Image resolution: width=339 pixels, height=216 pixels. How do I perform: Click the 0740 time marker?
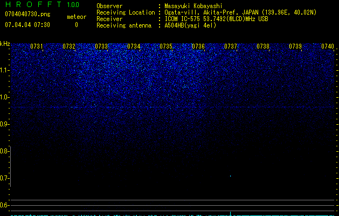click(328, 46)
